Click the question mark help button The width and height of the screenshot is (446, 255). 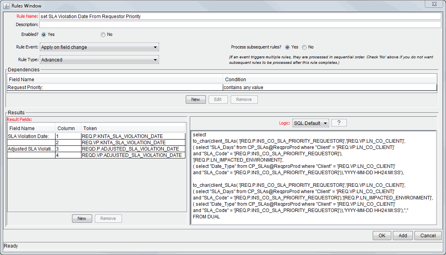(x=339, y=123)
